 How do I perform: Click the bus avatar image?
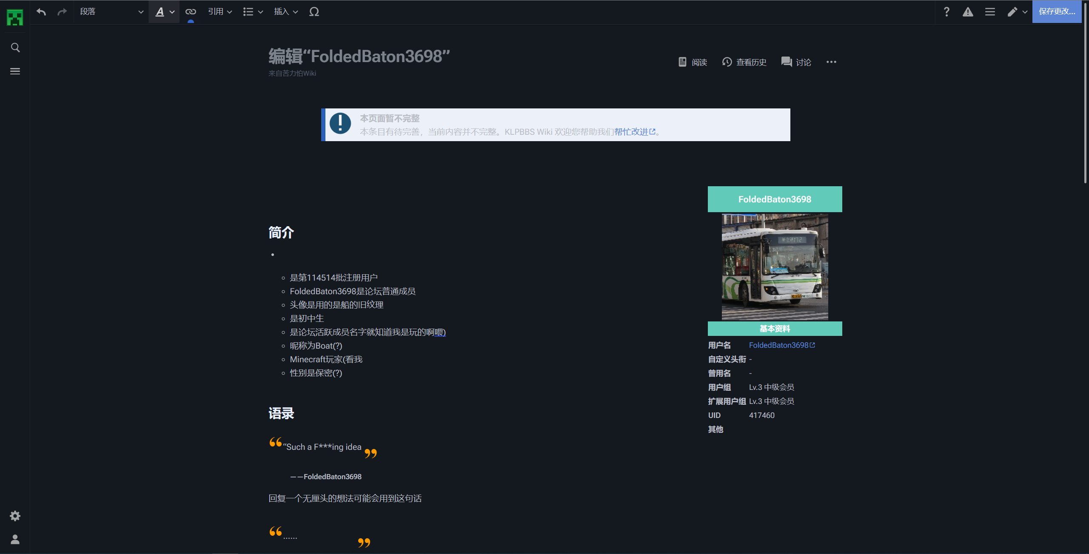[775, 267]
